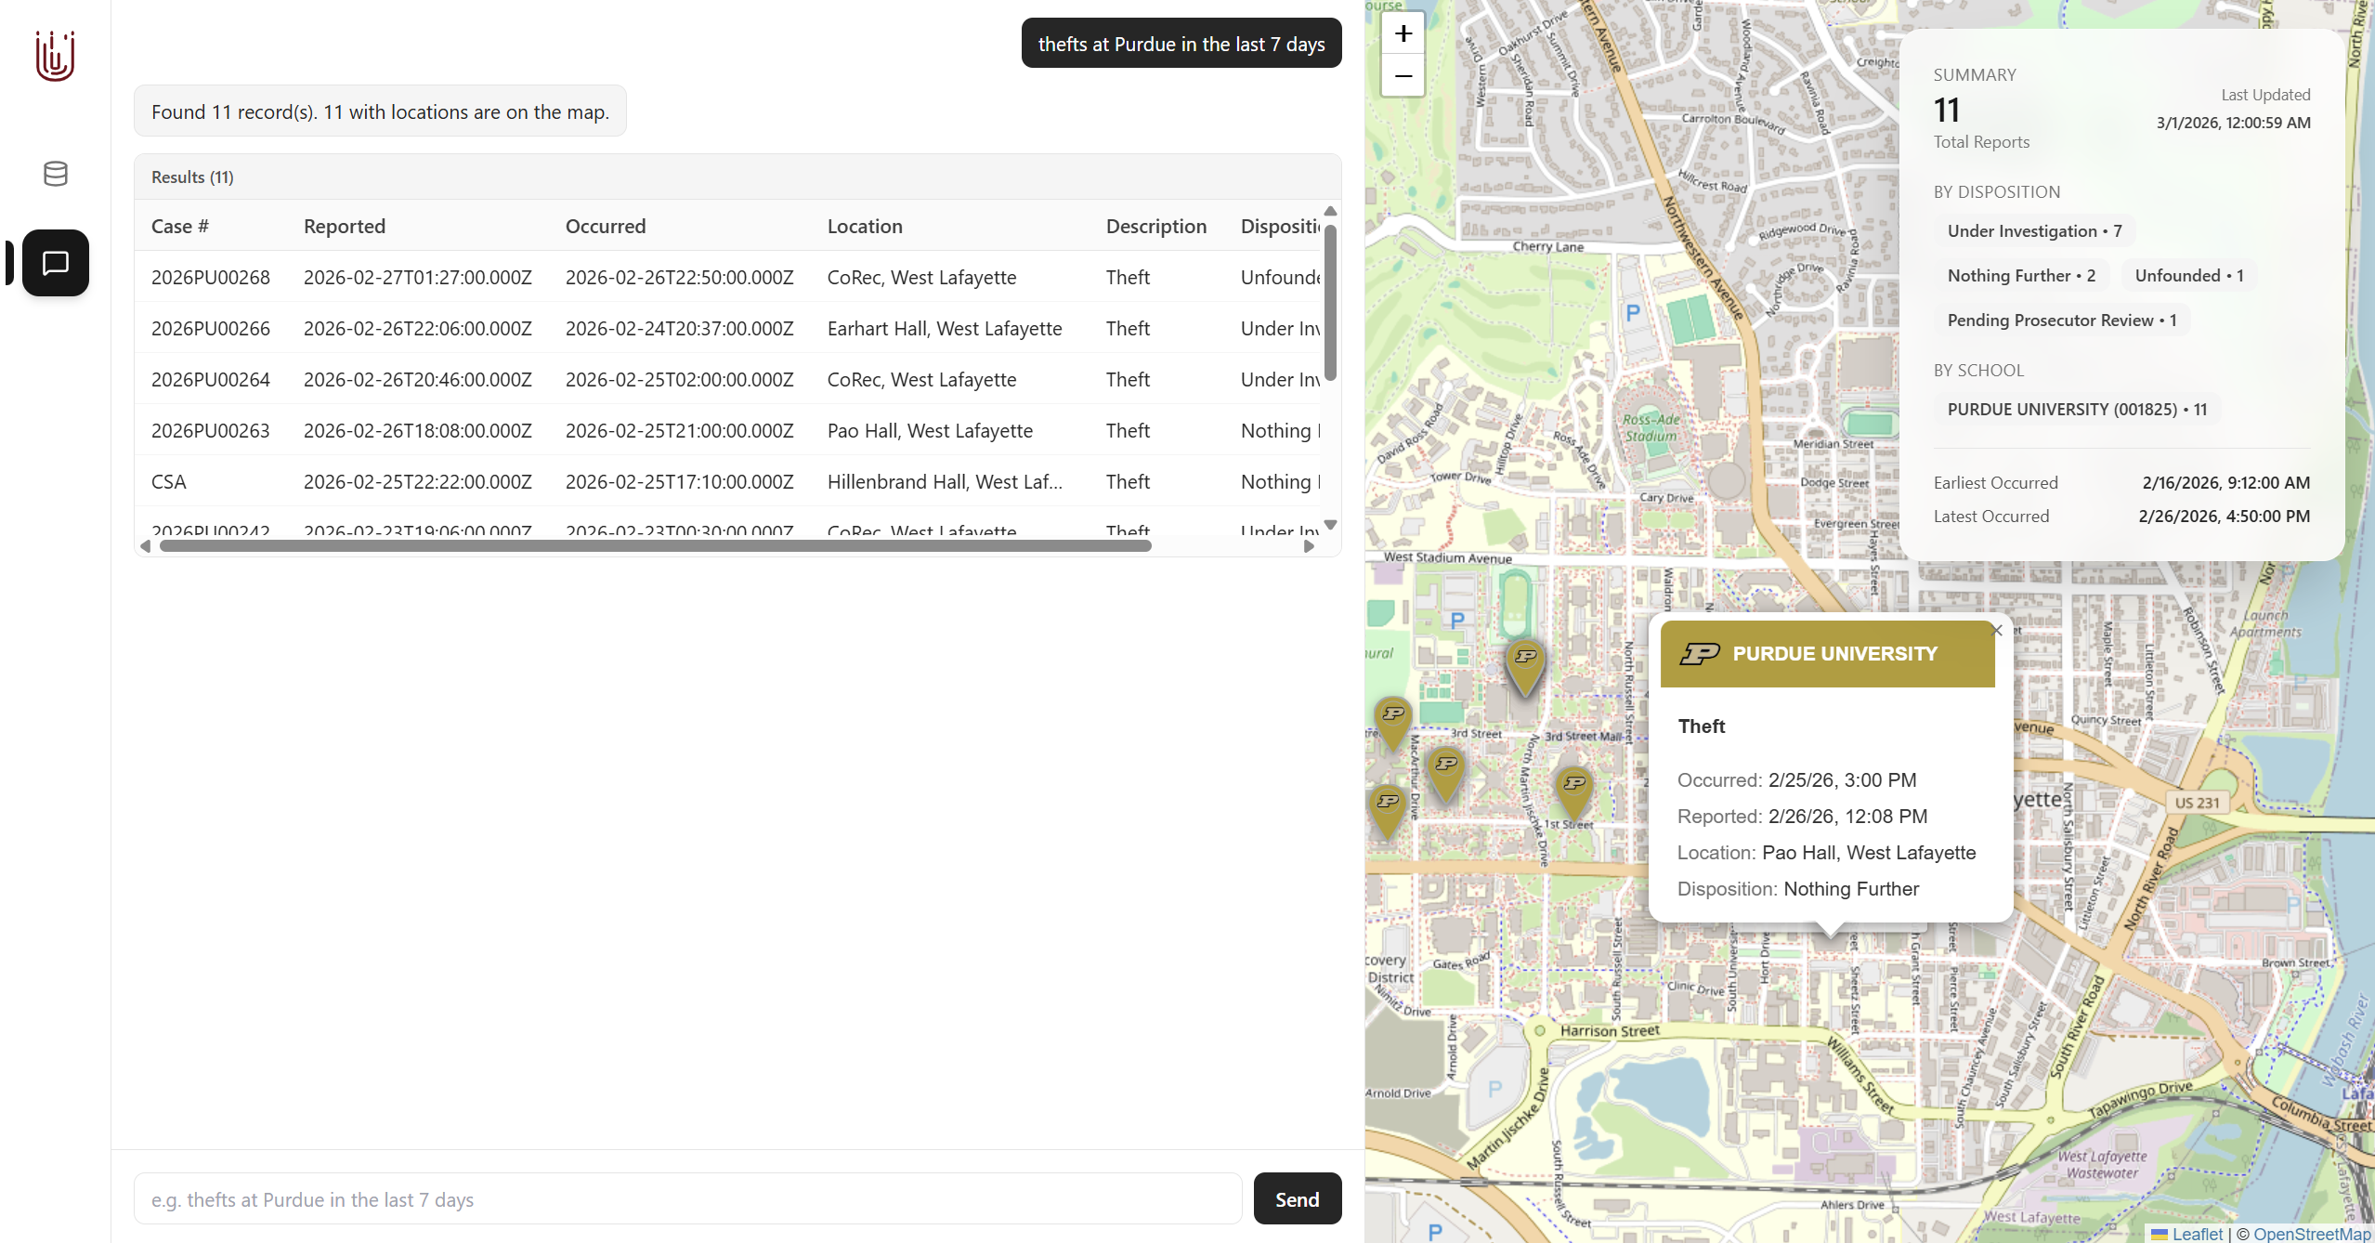
Task: Open the OpenStreetMap attribution link
Action: [2311, 1234]
